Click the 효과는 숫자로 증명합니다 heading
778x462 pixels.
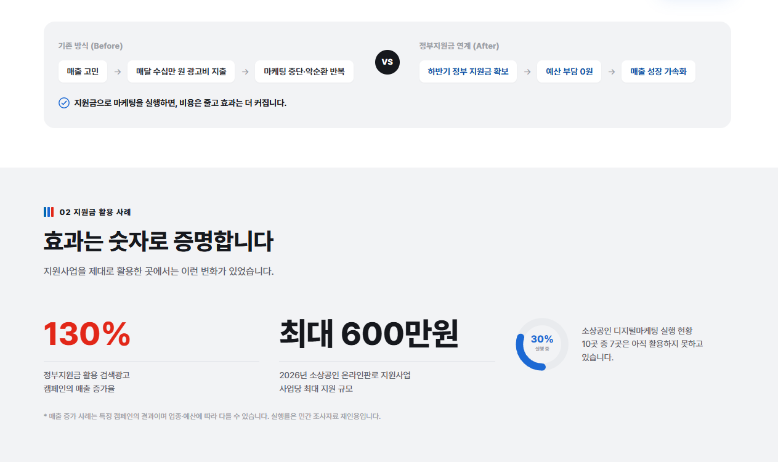[x=158, y=241]
